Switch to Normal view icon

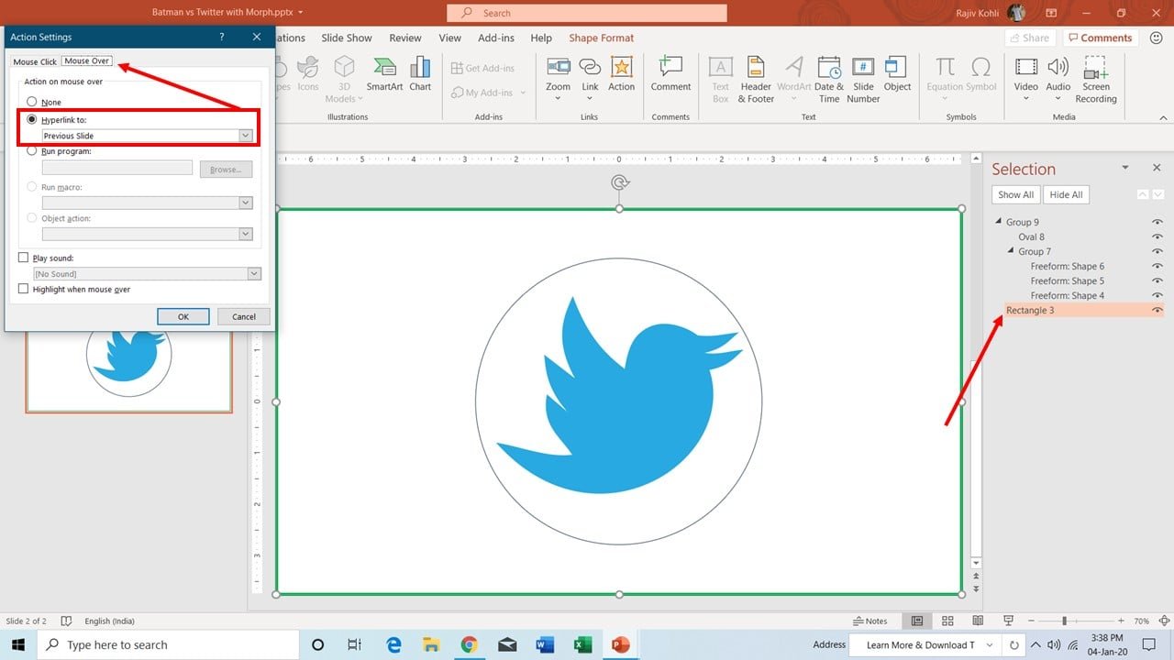(916, 621)
